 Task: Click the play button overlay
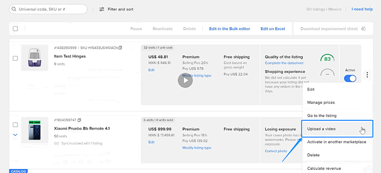click(185, 80)
